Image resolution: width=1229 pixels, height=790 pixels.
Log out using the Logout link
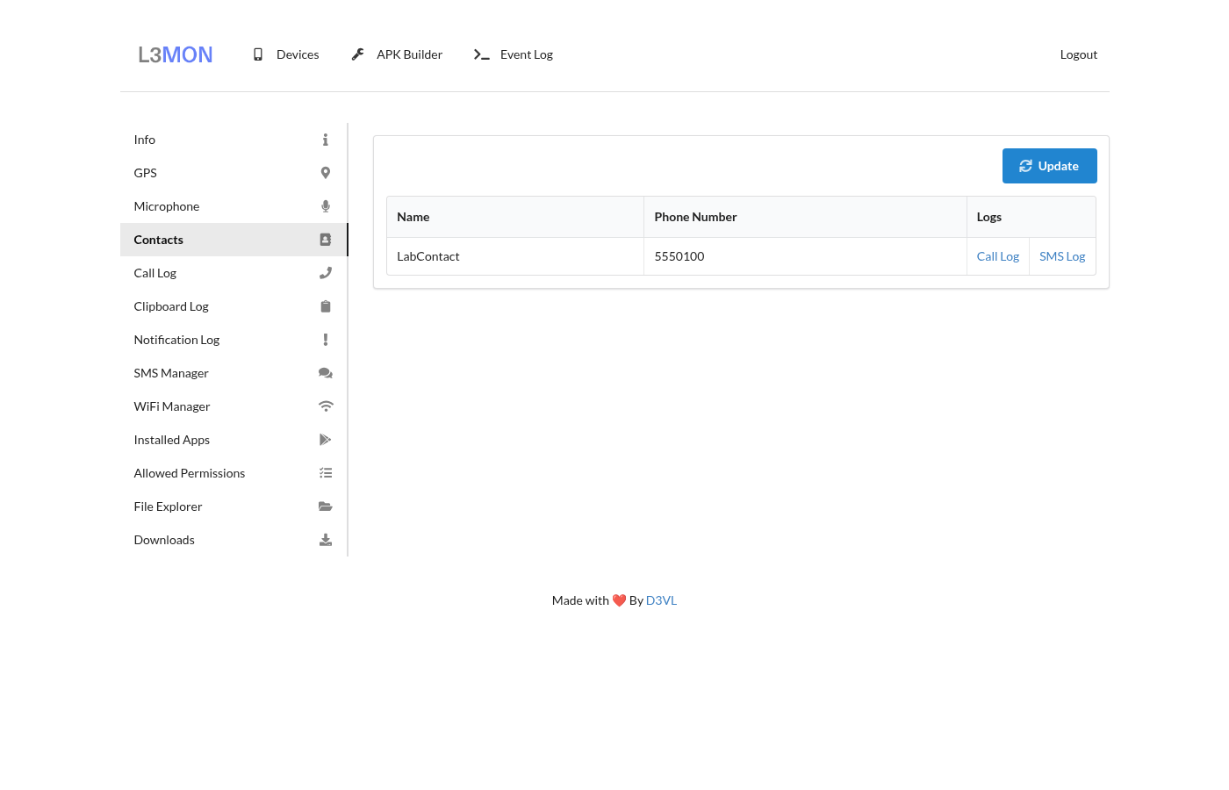point(1079,54)
